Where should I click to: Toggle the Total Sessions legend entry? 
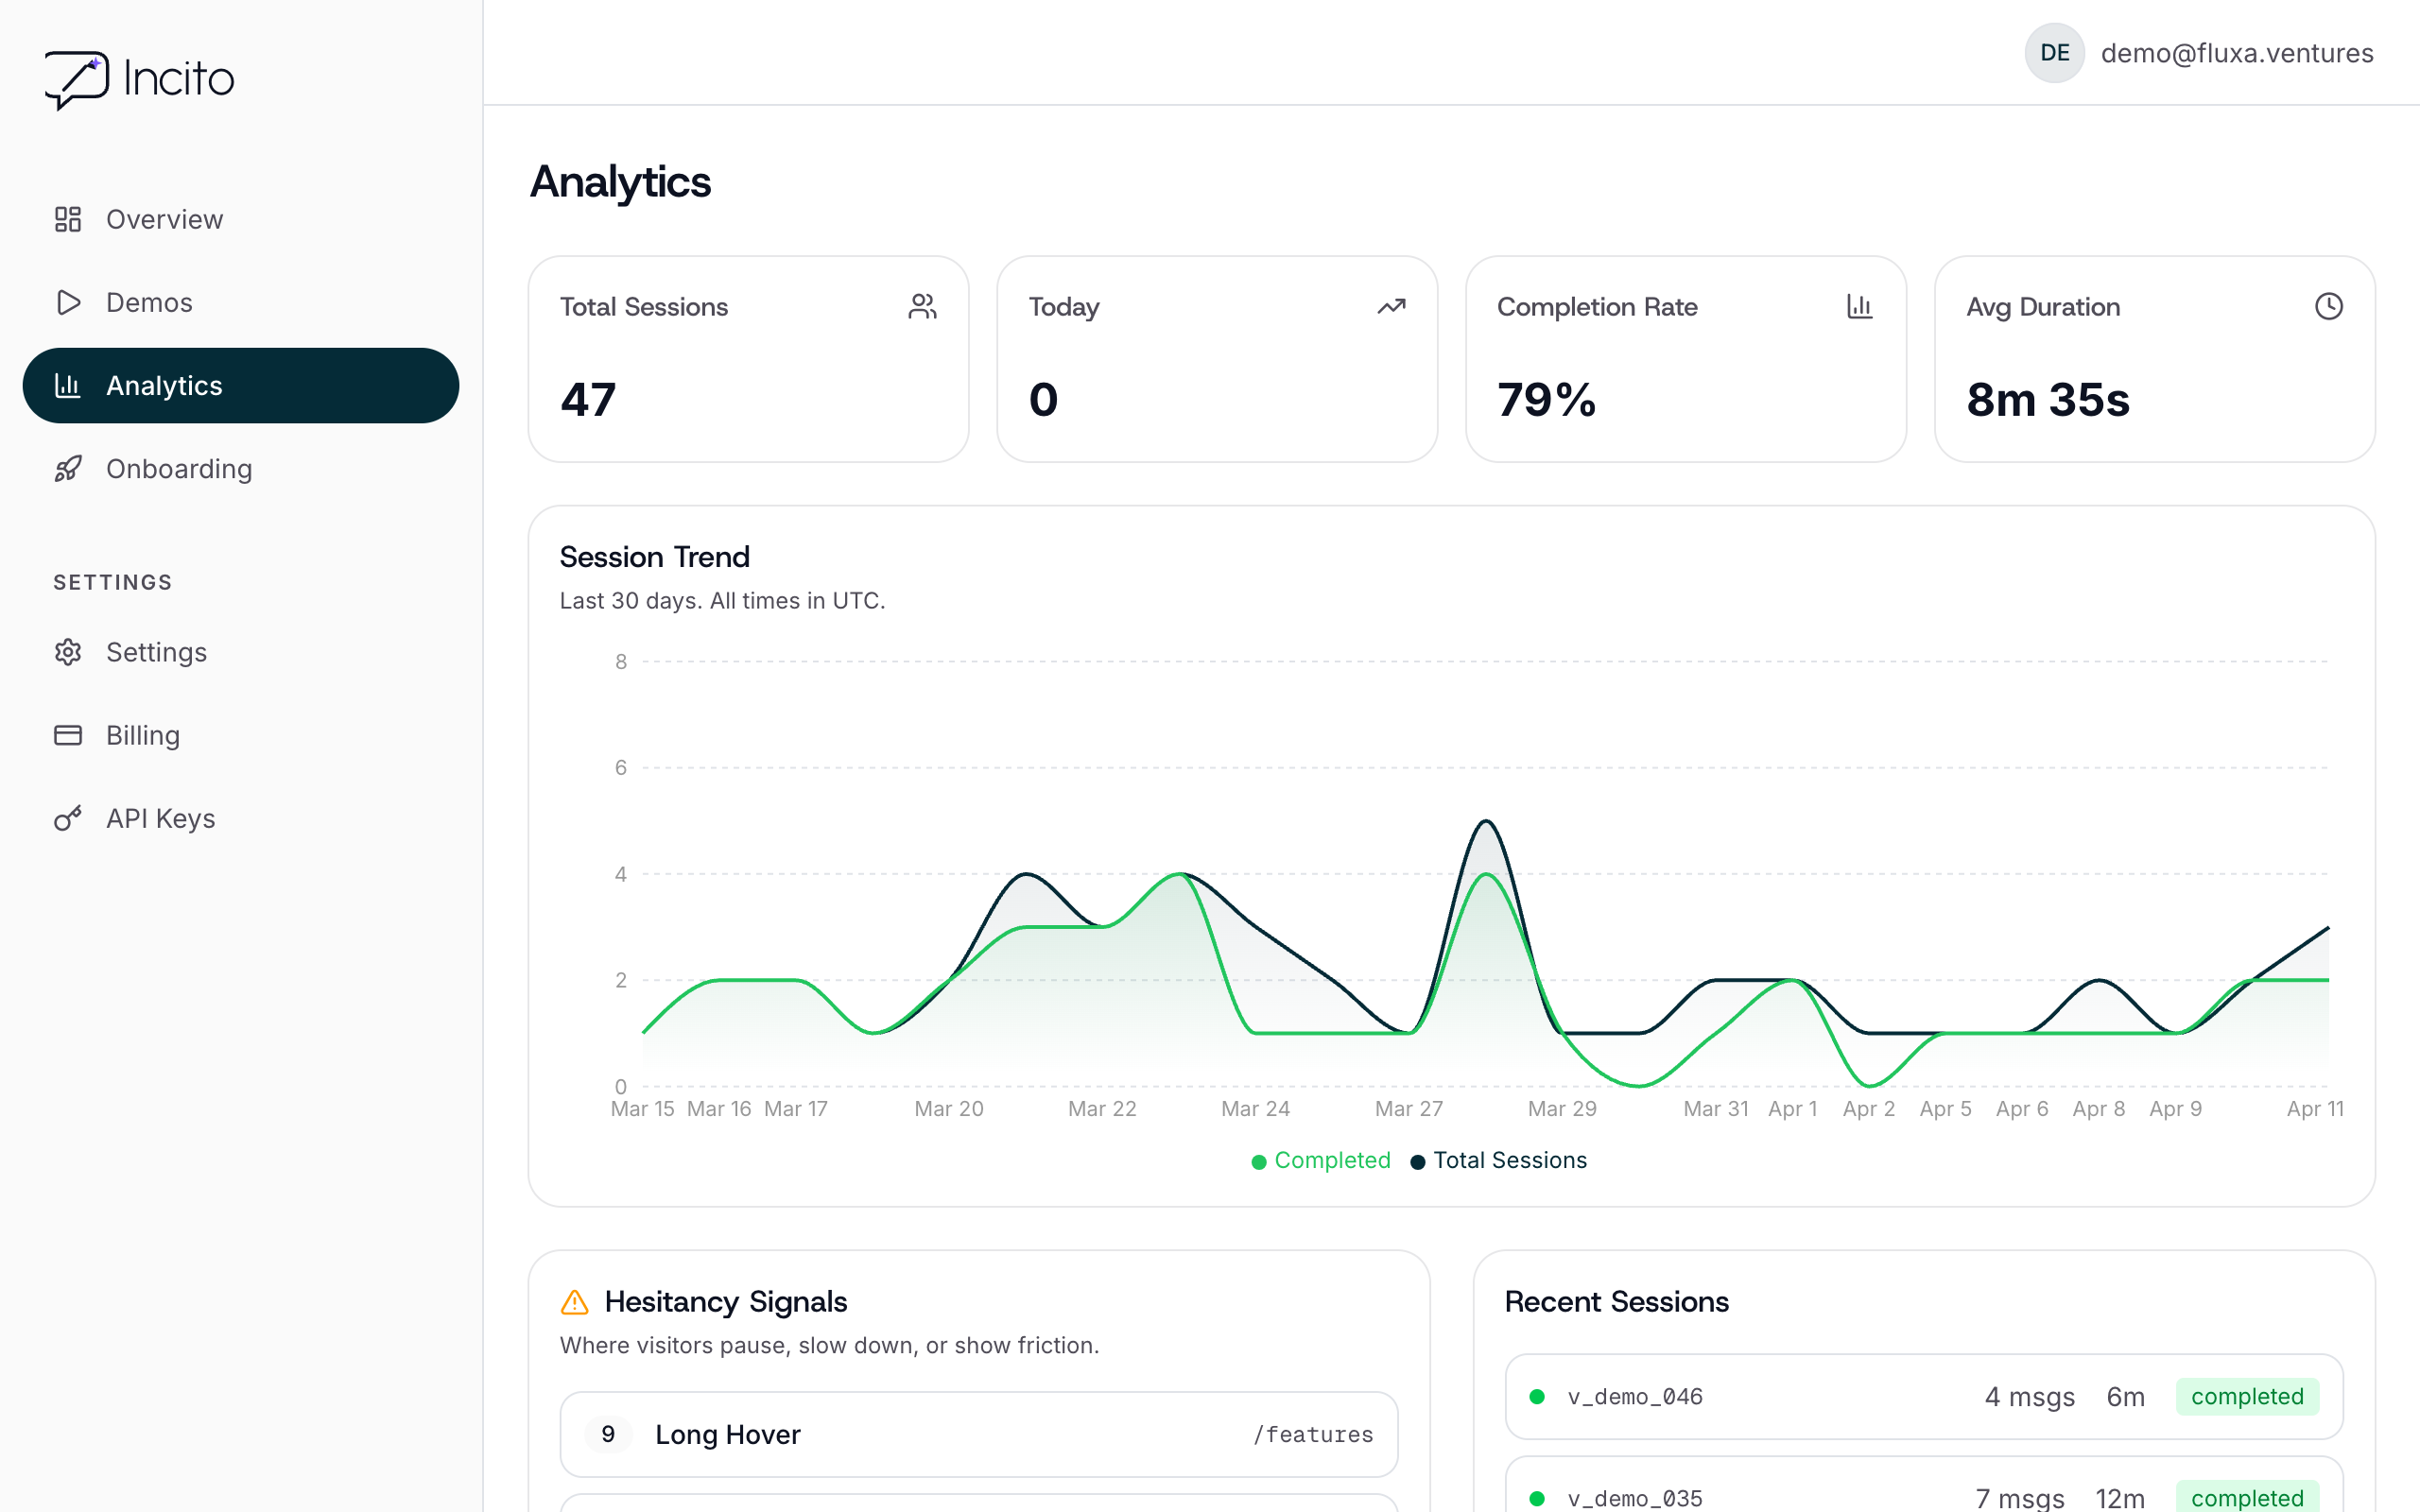pos(1499,1160)
